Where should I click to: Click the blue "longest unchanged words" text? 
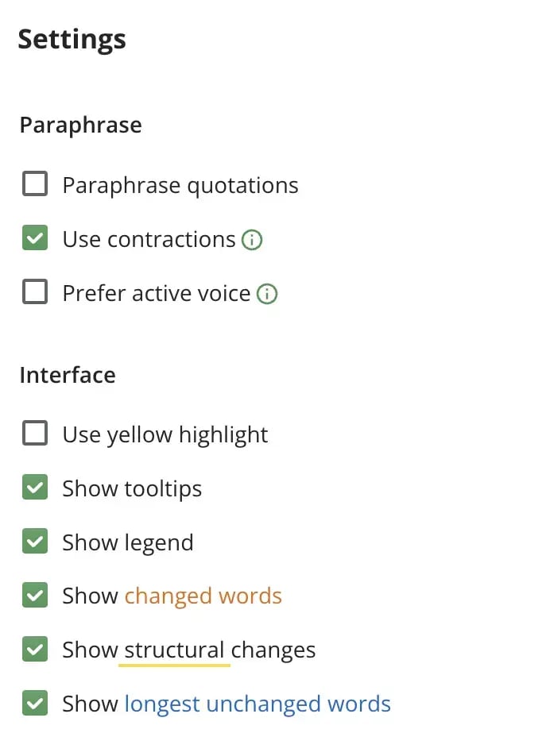[258, 704]
